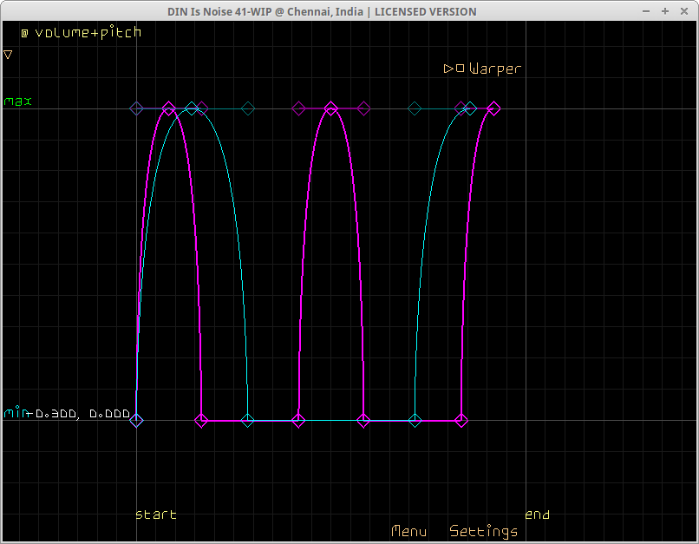Screen dimensions: 699x544
Task: Select the leftmost cyan vertex on min line
Action: 248,421
